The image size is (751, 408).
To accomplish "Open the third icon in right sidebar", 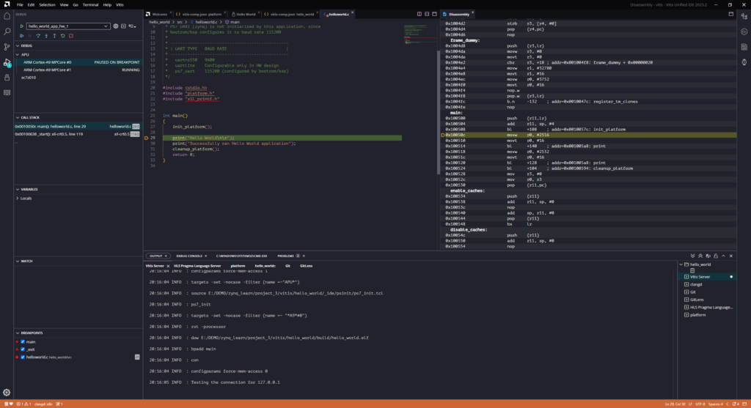I will tap(744, 47).
